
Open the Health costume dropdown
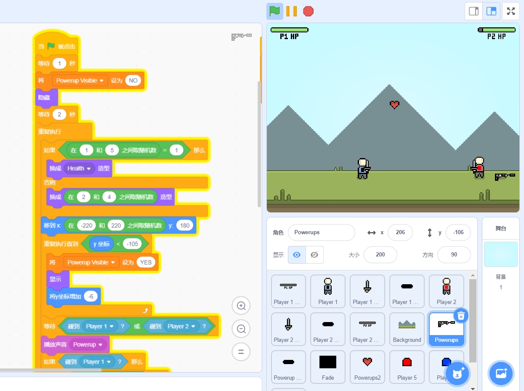(x=79, y=168)
